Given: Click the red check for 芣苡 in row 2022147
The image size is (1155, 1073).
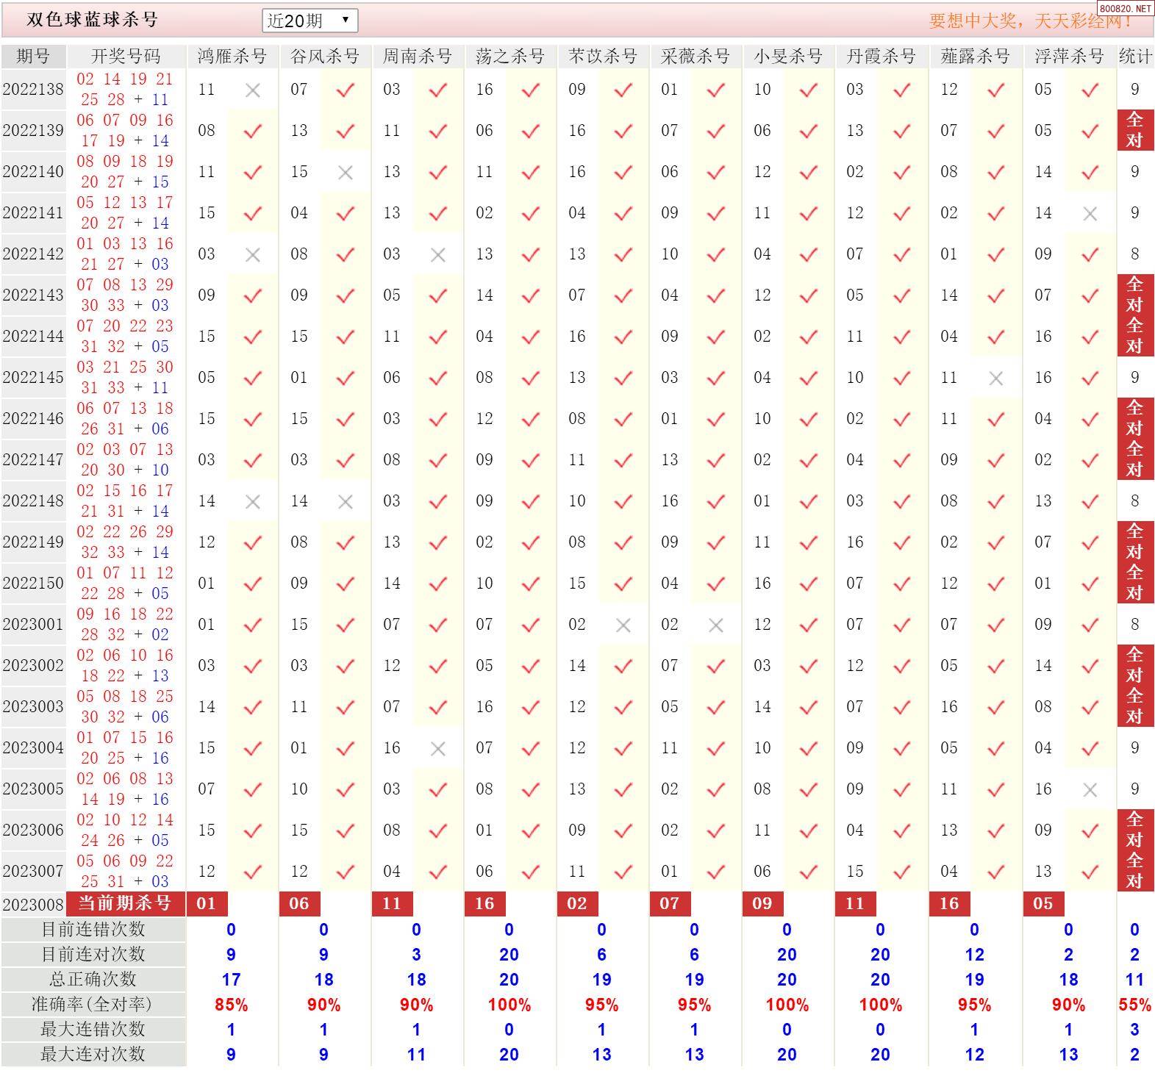Looking at the screenshot, I should tap(623, 461).
